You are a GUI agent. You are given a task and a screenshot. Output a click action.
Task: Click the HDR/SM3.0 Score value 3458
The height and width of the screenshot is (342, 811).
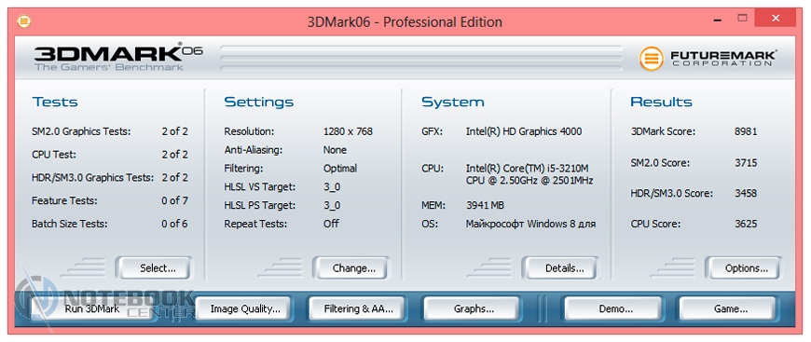point(746,194)
